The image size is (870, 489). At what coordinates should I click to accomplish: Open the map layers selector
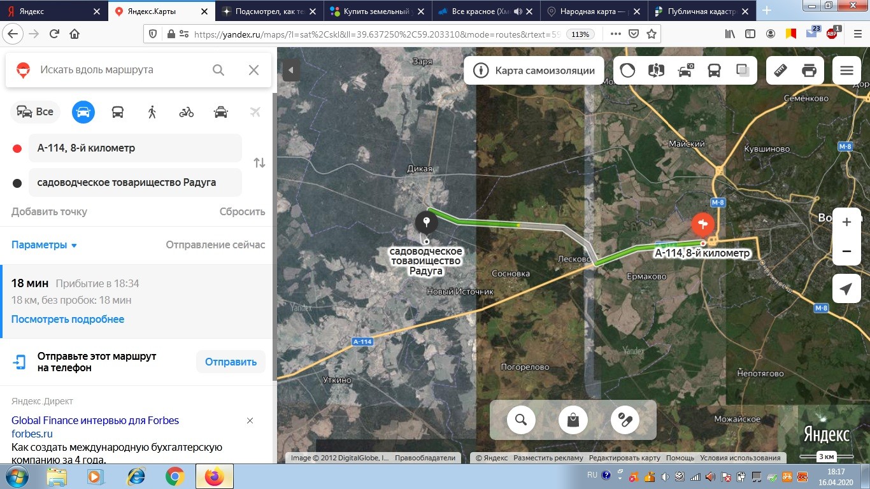click(x=743, y=71)
